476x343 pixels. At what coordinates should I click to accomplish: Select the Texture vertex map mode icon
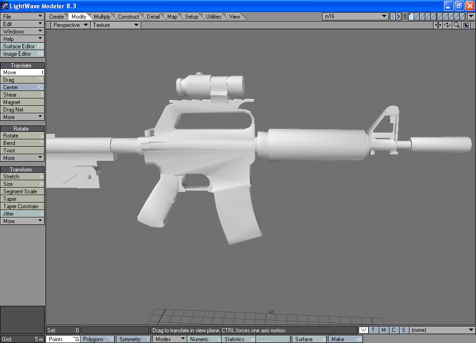pos(373,330)
